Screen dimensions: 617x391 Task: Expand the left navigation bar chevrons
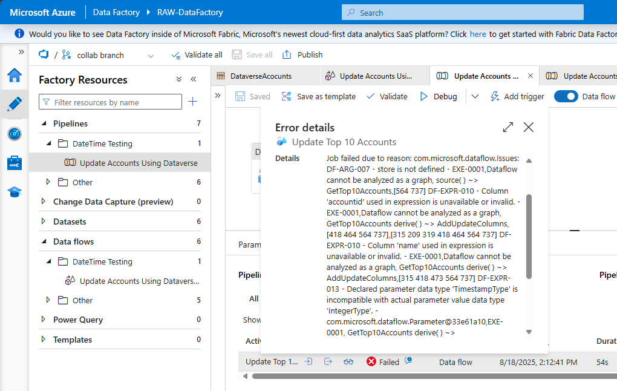pyautogui.click(x=21, y=51)
